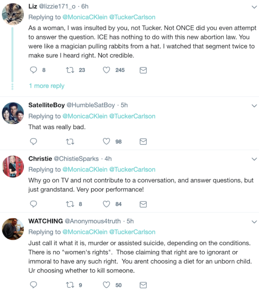Retweet Liz's tweet with 23 retweets
Screen dimensions: 259x291
[x=70, y=70]
